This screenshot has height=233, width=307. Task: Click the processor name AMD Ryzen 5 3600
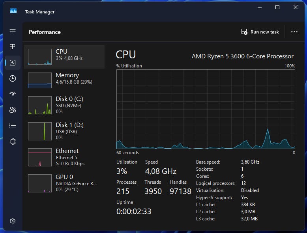[243, 56]
